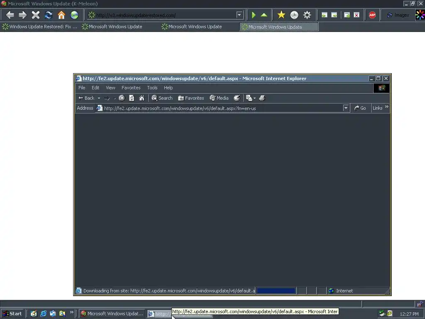425x319 pixels.
Task: Click the system tray clock 12:27 PM
Action: click(409, 314)
